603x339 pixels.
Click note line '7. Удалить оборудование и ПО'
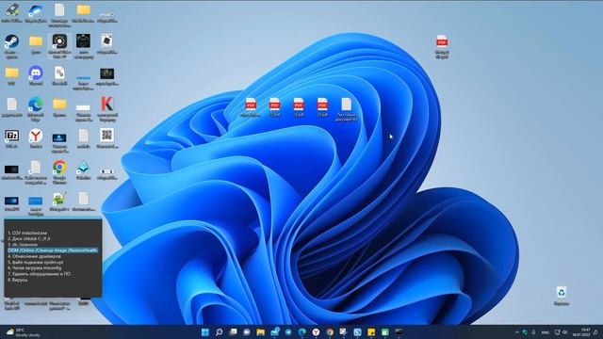(x=39, y=274)
